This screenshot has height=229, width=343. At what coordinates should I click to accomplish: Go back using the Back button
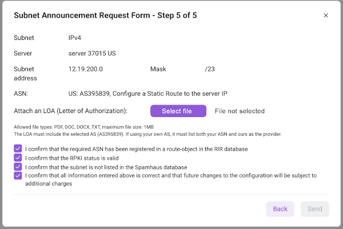280,209
